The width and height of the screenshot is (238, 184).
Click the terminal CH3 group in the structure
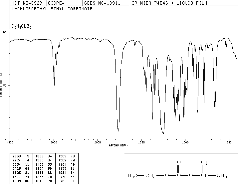click(x=222, y=176)
